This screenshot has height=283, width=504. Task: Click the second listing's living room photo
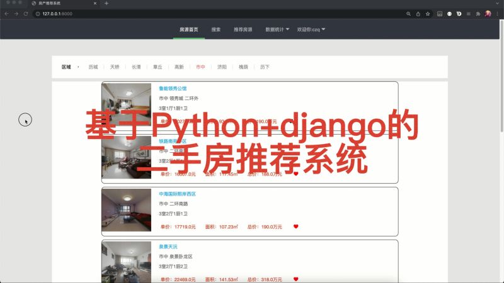click(127, 157)
